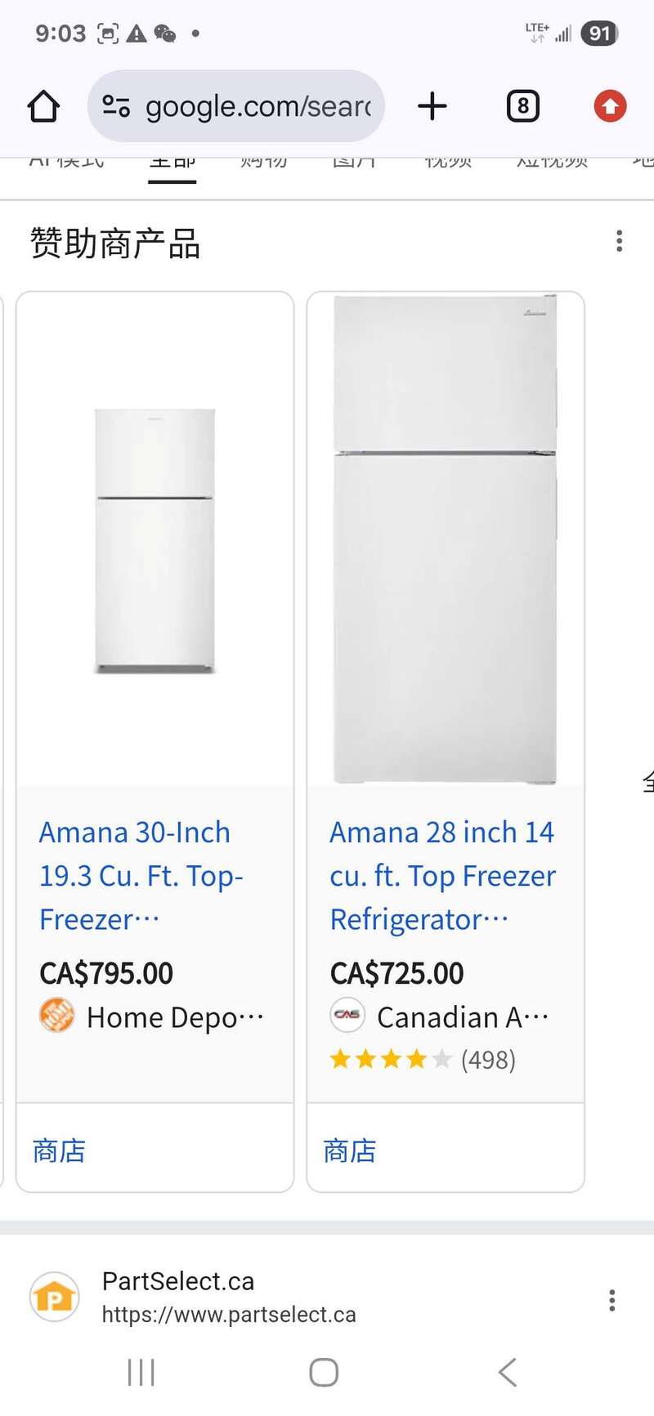The height and width of the screenshot is (1416, 654).
Task: Tap the red browser update icon
Action: (610, 106)
